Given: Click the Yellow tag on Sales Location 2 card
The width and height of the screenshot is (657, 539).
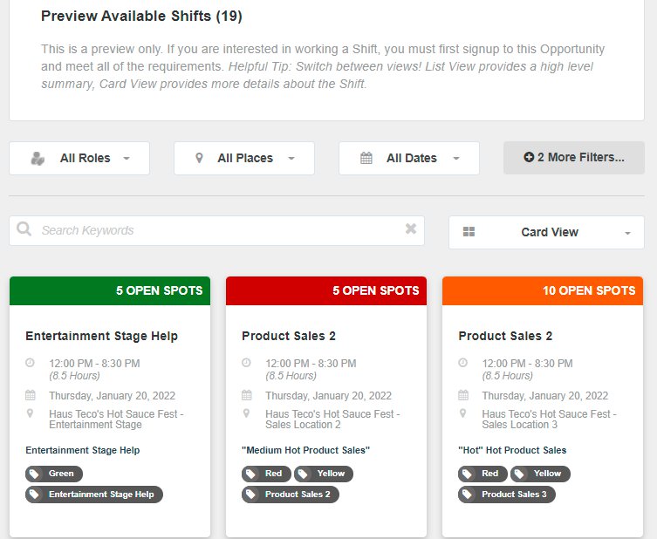Looking at the screenshot, I should pos(324,474).
